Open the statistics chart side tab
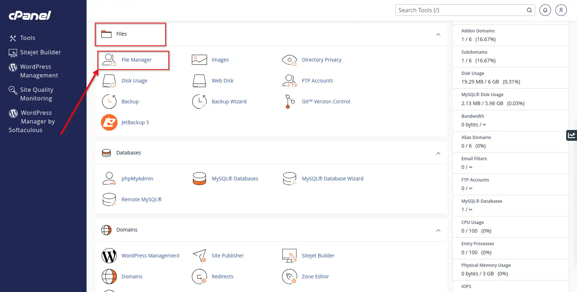Viewport: 577px width, 292px height. 572,135
